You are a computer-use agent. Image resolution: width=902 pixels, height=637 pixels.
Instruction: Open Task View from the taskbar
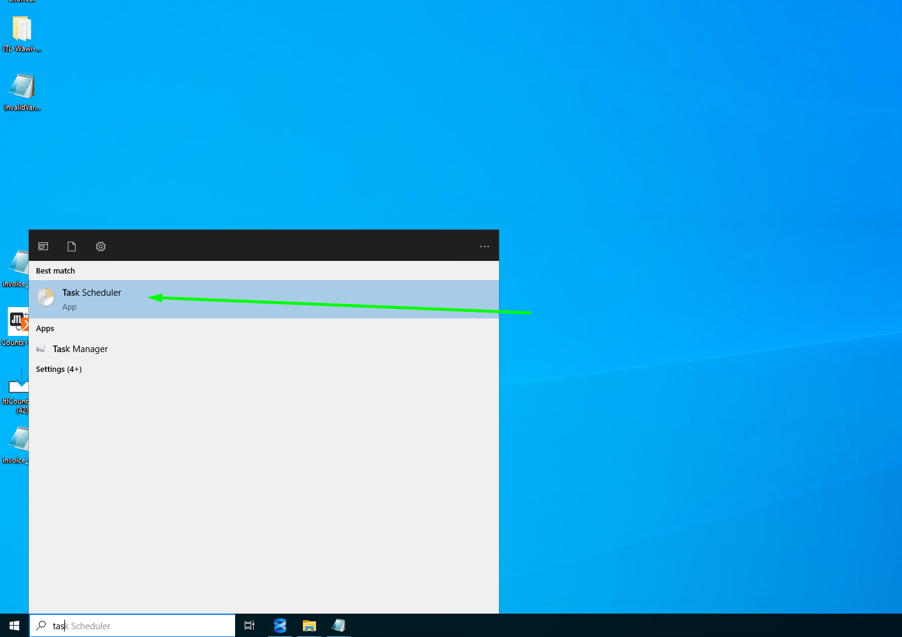pos(249,626)
